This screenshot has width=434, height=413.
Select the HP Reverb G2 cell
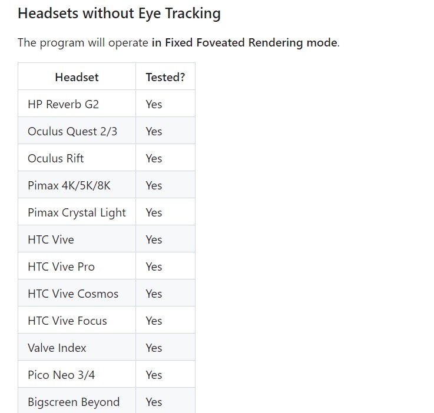pyautogui.click(x=77, y=104)
